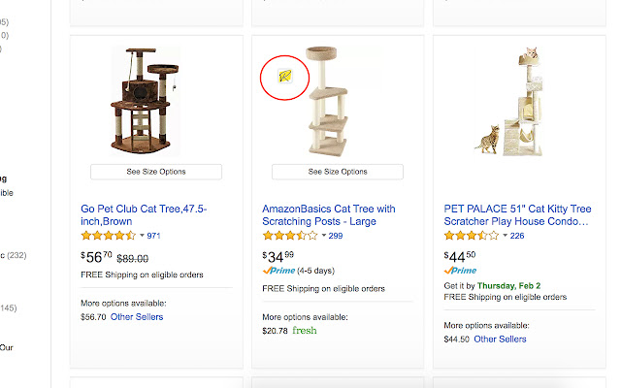Click the Prime logo under $44.50 price

460,271
